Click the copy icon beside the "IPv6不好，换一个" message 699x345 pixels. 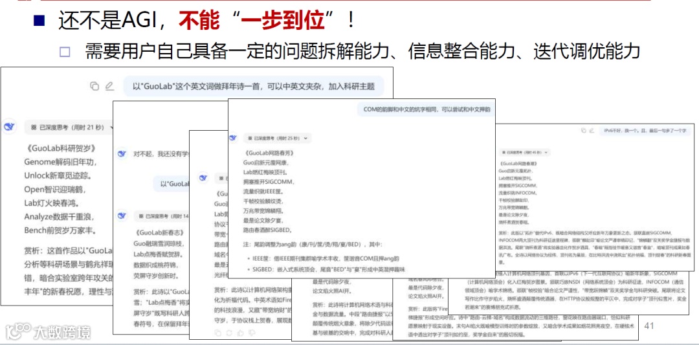point(584,131)
